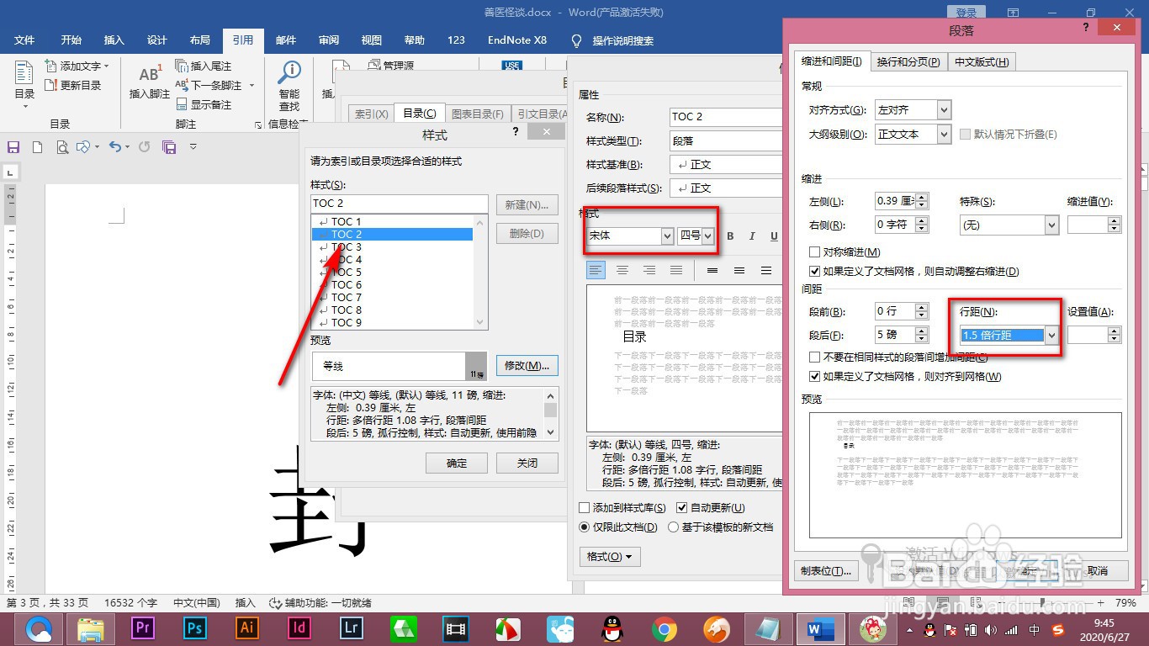Viewport: 1149px width, 646px height.
Task: Open the footnote group dialog launcher
Action: [258, 125]
